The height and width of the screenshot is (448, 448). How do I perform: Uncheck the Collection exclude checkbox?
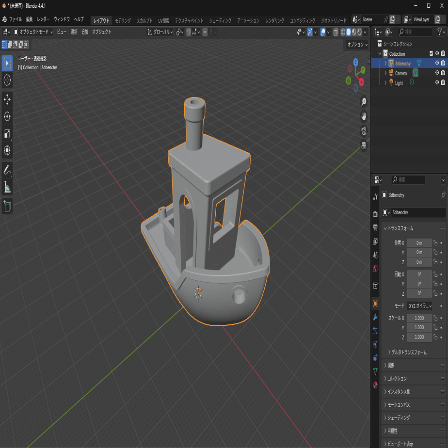431,54
